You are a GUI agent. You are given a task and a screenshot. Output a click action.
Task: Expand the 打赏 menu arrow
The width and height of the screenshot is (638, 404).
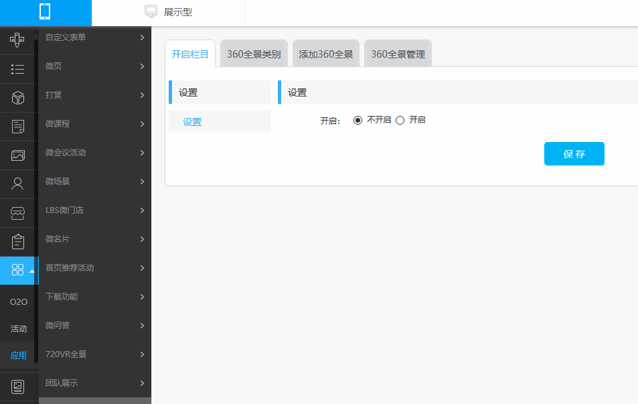coord(142,95)
